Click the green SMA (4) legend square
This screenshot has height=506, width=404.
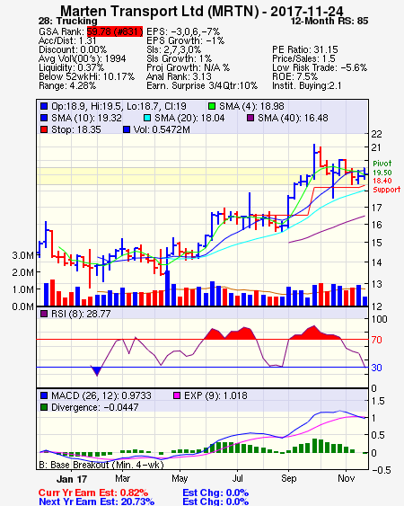212,106
